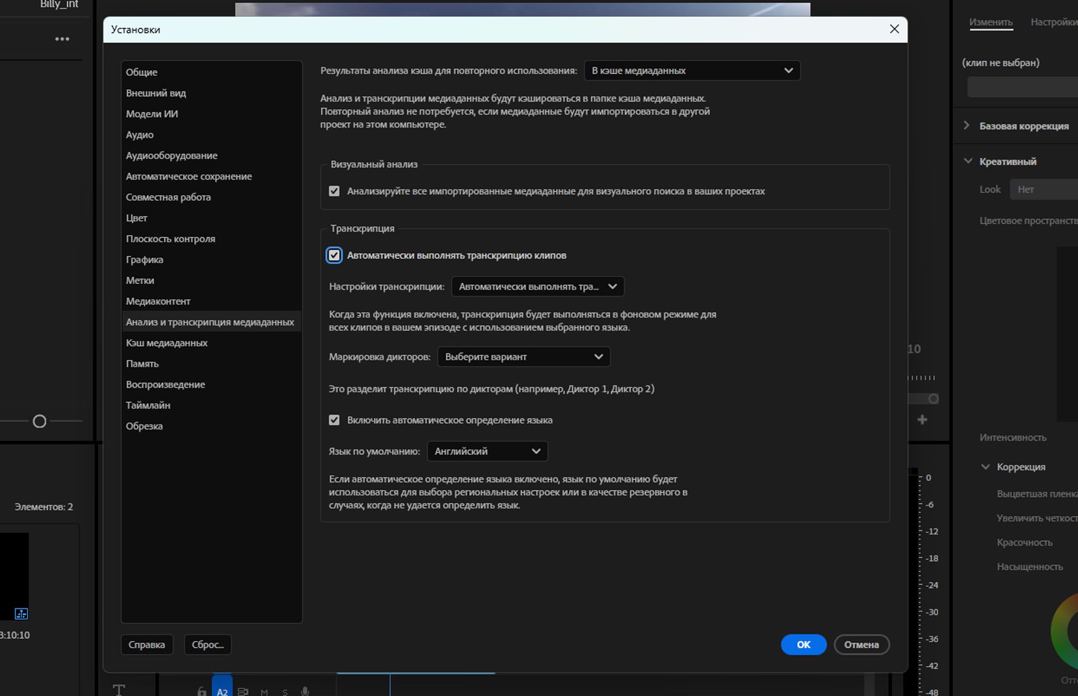Click the plus icon beside the dialog
Screen dimensions: 1078x696
[x=922, y=420]
